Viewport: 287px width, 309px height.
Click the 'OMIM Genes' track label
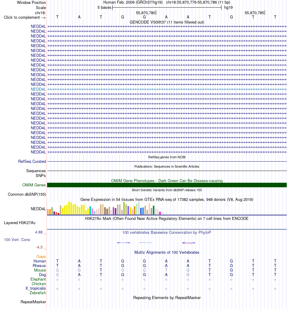(34, 185)
